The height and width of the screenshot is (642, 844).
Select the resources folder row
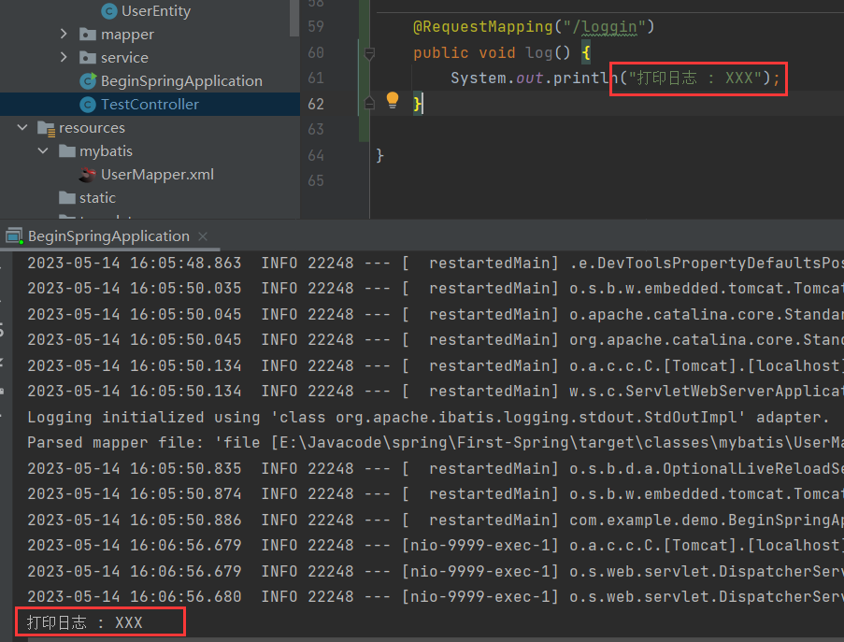coord(150,127)
